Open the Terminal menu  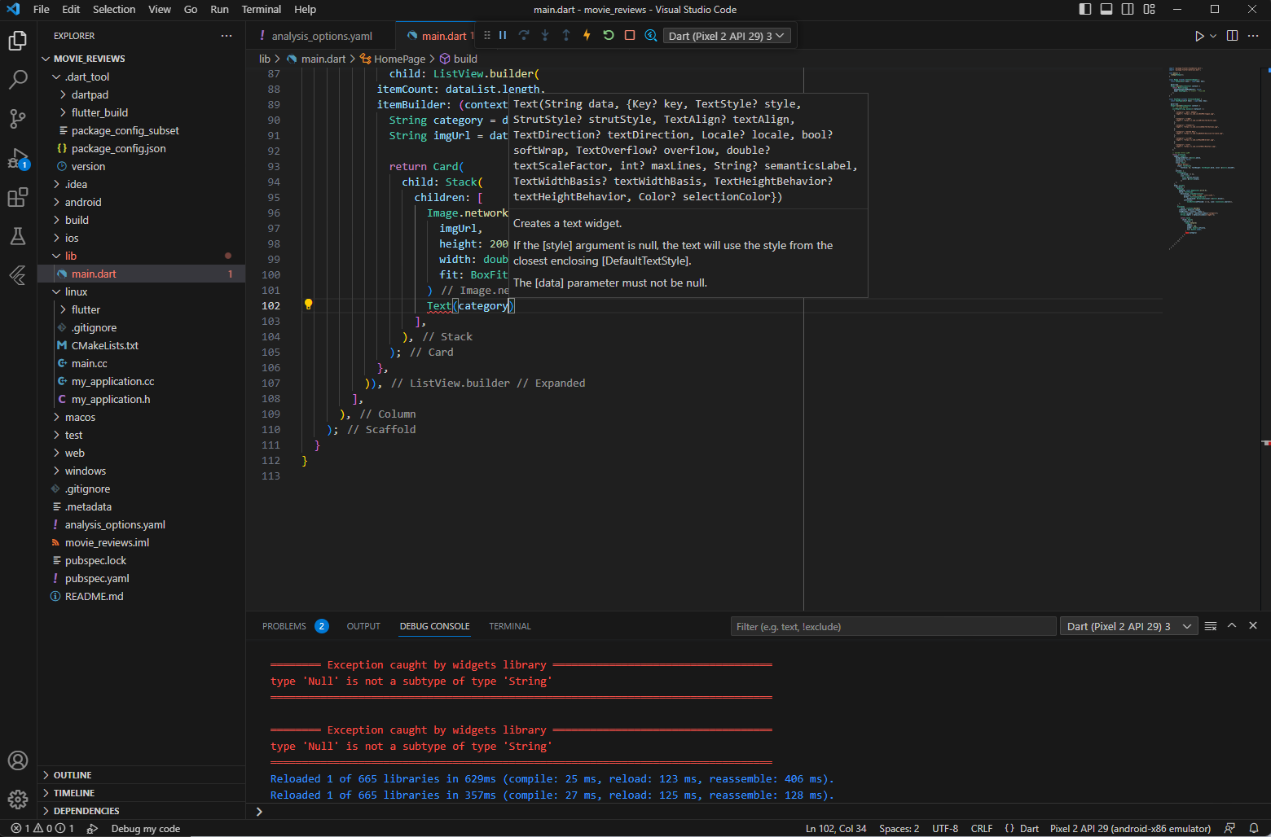click(262, 9)
